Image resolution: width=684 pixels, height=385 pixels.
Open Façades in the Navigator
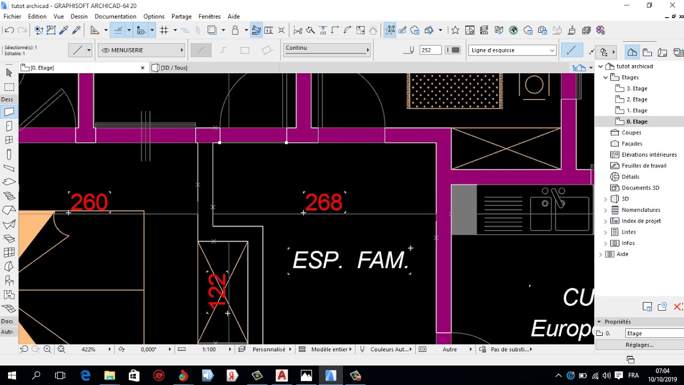pyautogui.click(x=632, y=143)
